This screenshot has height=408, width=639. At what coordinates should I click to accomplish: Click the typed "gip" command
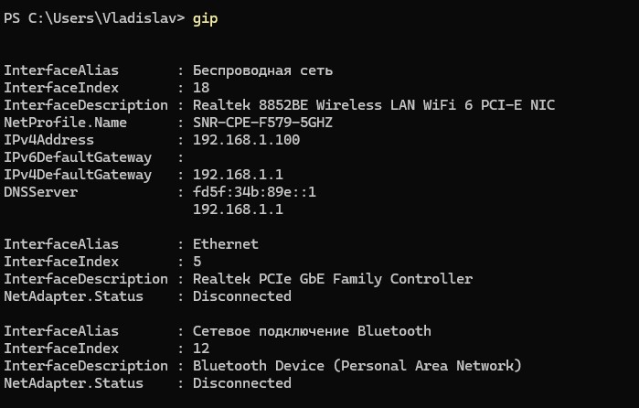click(206, 18)
